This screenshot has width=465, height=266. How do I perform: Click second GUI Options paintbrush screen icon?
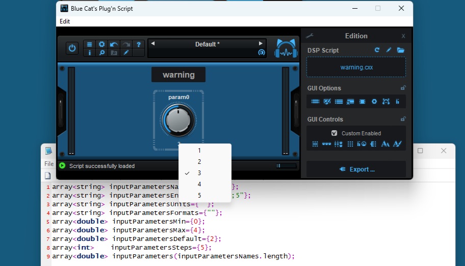tap(327, 102)
